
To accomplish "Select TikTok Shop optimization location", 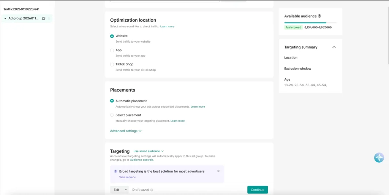I will [x=112, y=64].
